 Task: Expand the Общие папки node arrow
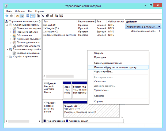pos(11,36)
